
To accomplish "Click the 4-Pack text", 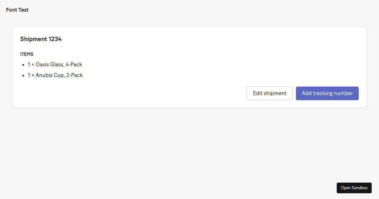I will tap(74, 64).
